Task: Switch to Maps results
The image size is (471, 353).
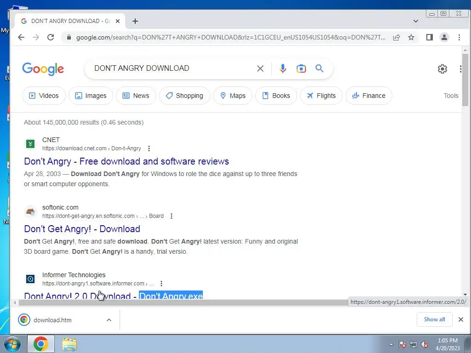Action: 233,96
